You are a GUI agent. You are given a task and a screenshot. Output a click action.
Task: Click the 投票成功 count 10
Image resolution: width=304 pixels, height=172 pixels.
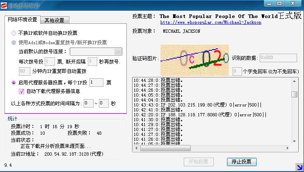click(42, 133)
